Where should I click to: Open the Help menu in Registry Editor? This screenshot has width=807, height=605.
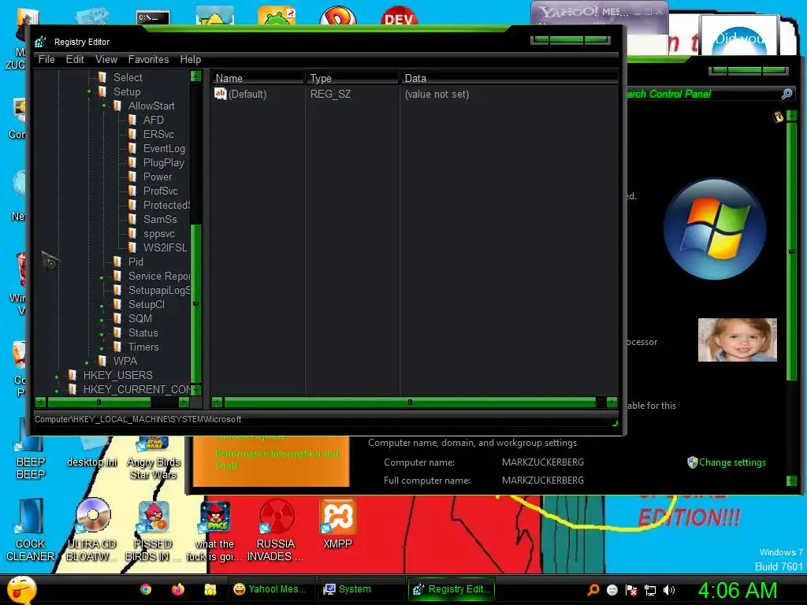tap(191, 60)
